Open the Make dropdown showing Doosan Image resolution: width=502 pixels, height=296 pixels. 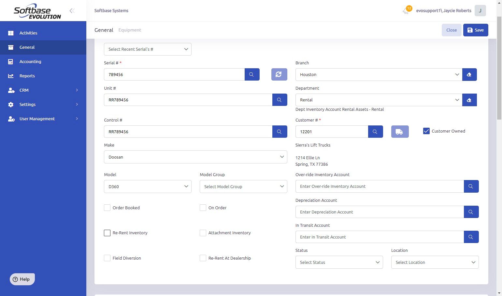pos(195,157)
